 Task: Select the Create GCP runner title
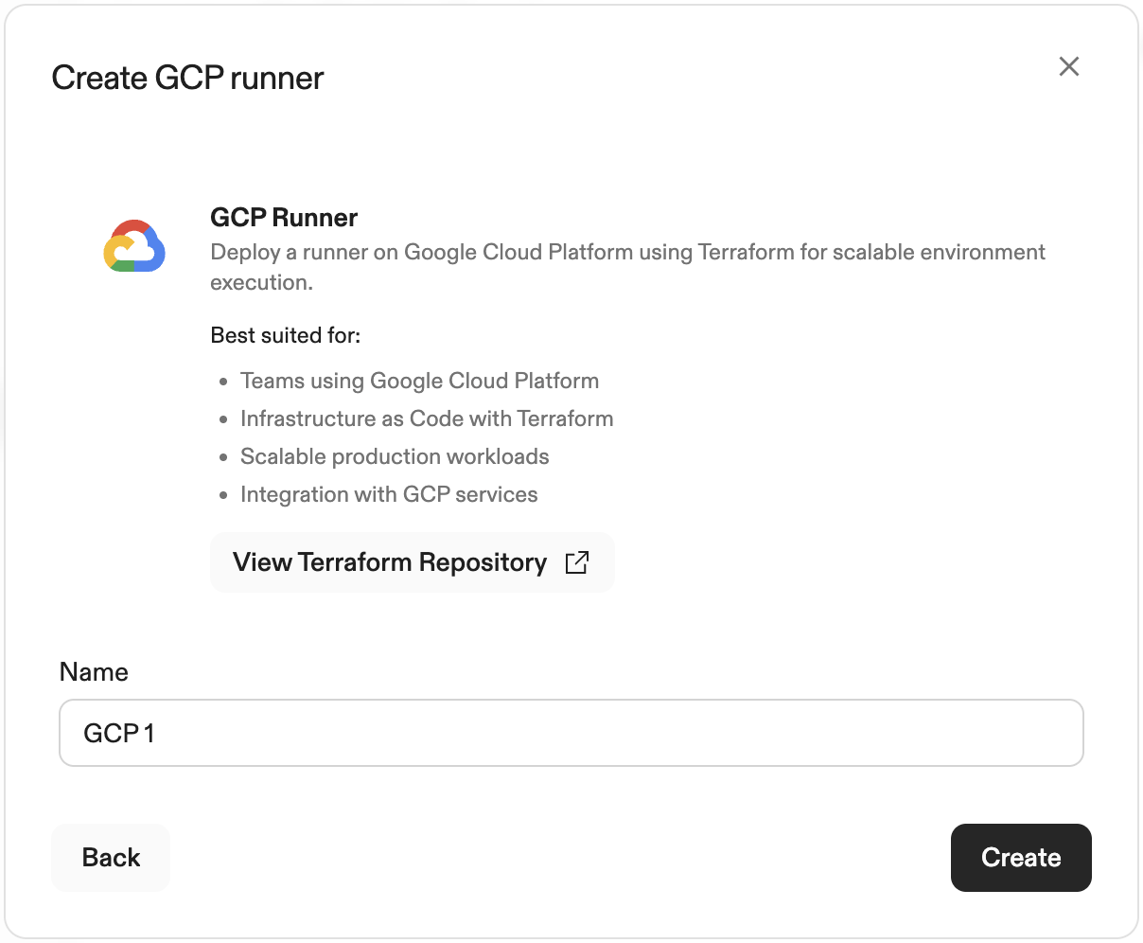pos(187,78)
